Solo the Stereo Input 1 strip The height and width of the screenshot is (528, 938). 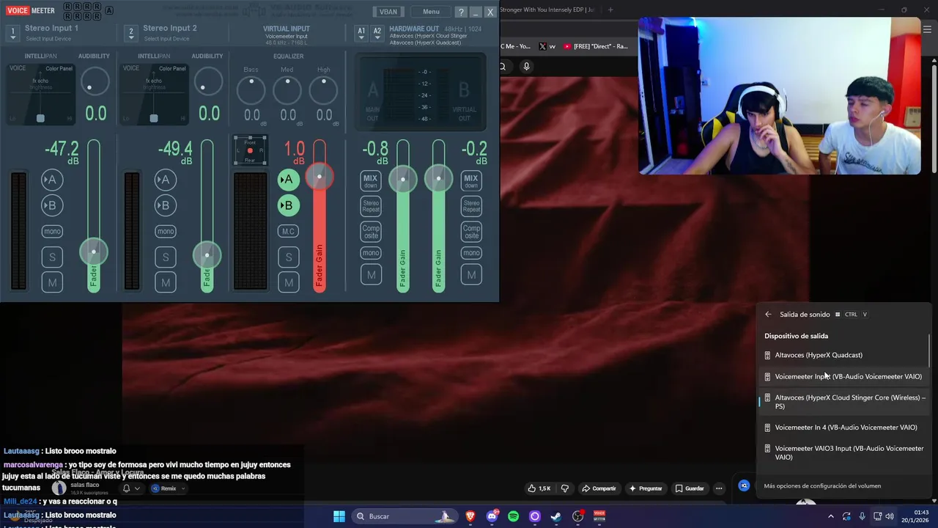52,257
